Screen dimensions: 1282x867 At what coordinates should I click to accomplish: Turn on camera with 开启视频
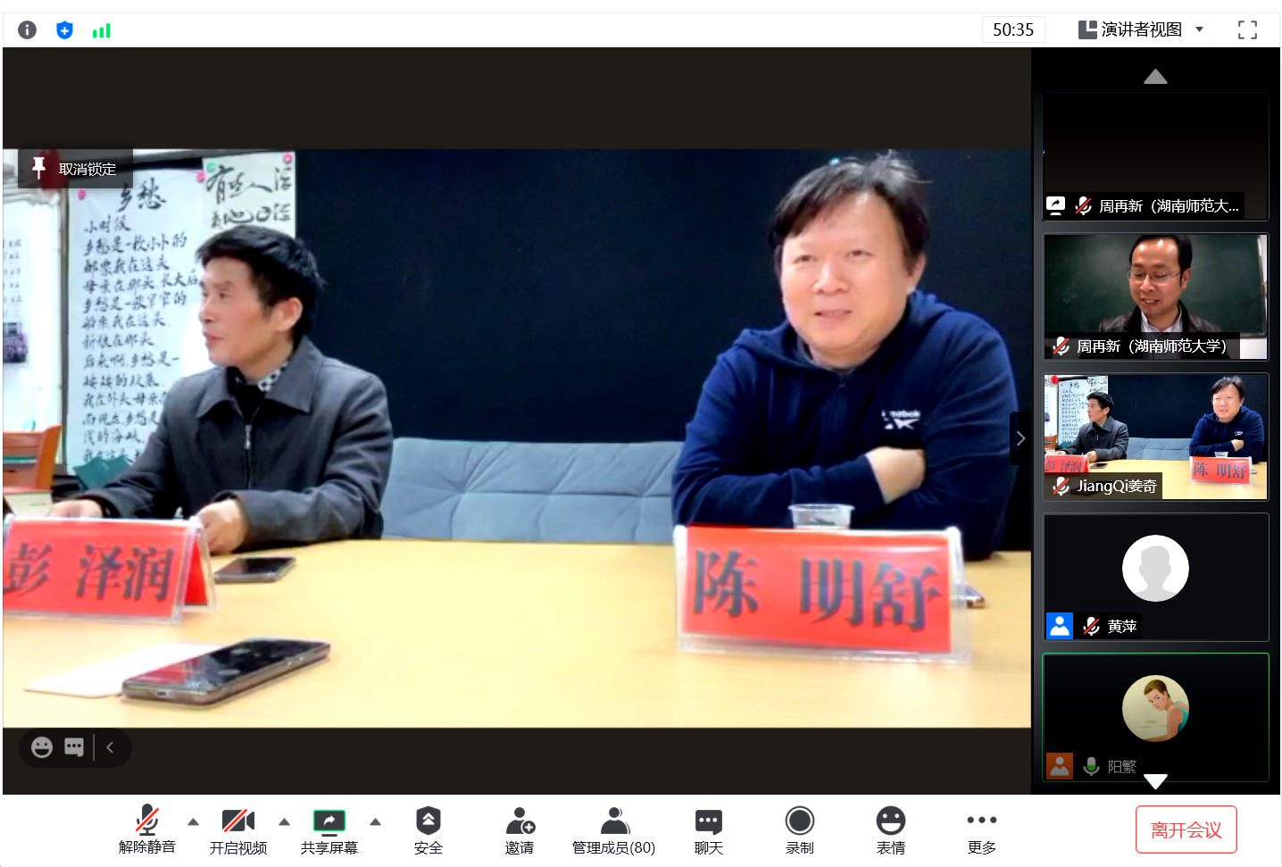(238, 830)
